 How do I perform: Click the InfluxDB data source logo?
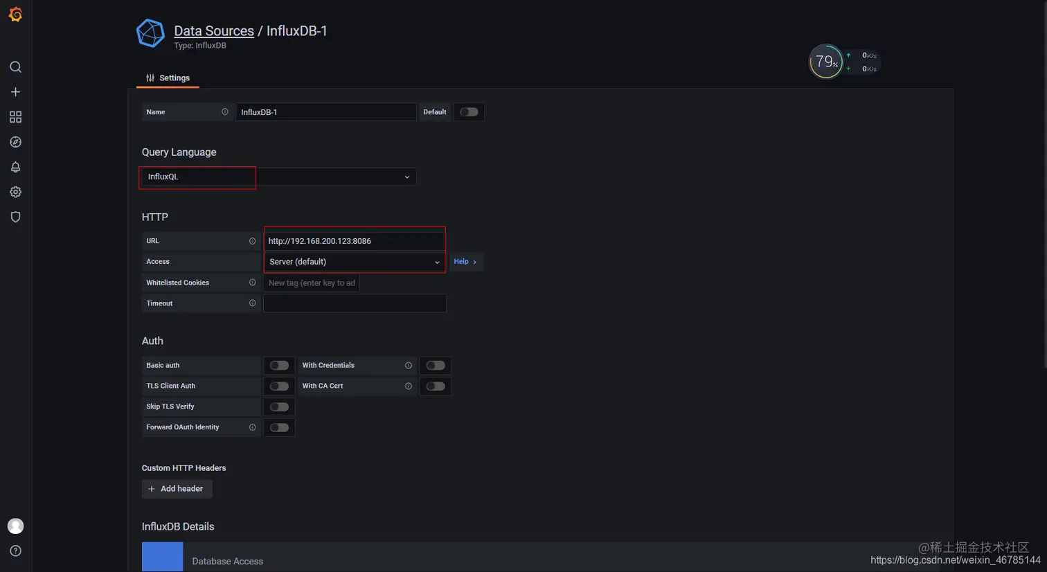click(x=150, y=33)
